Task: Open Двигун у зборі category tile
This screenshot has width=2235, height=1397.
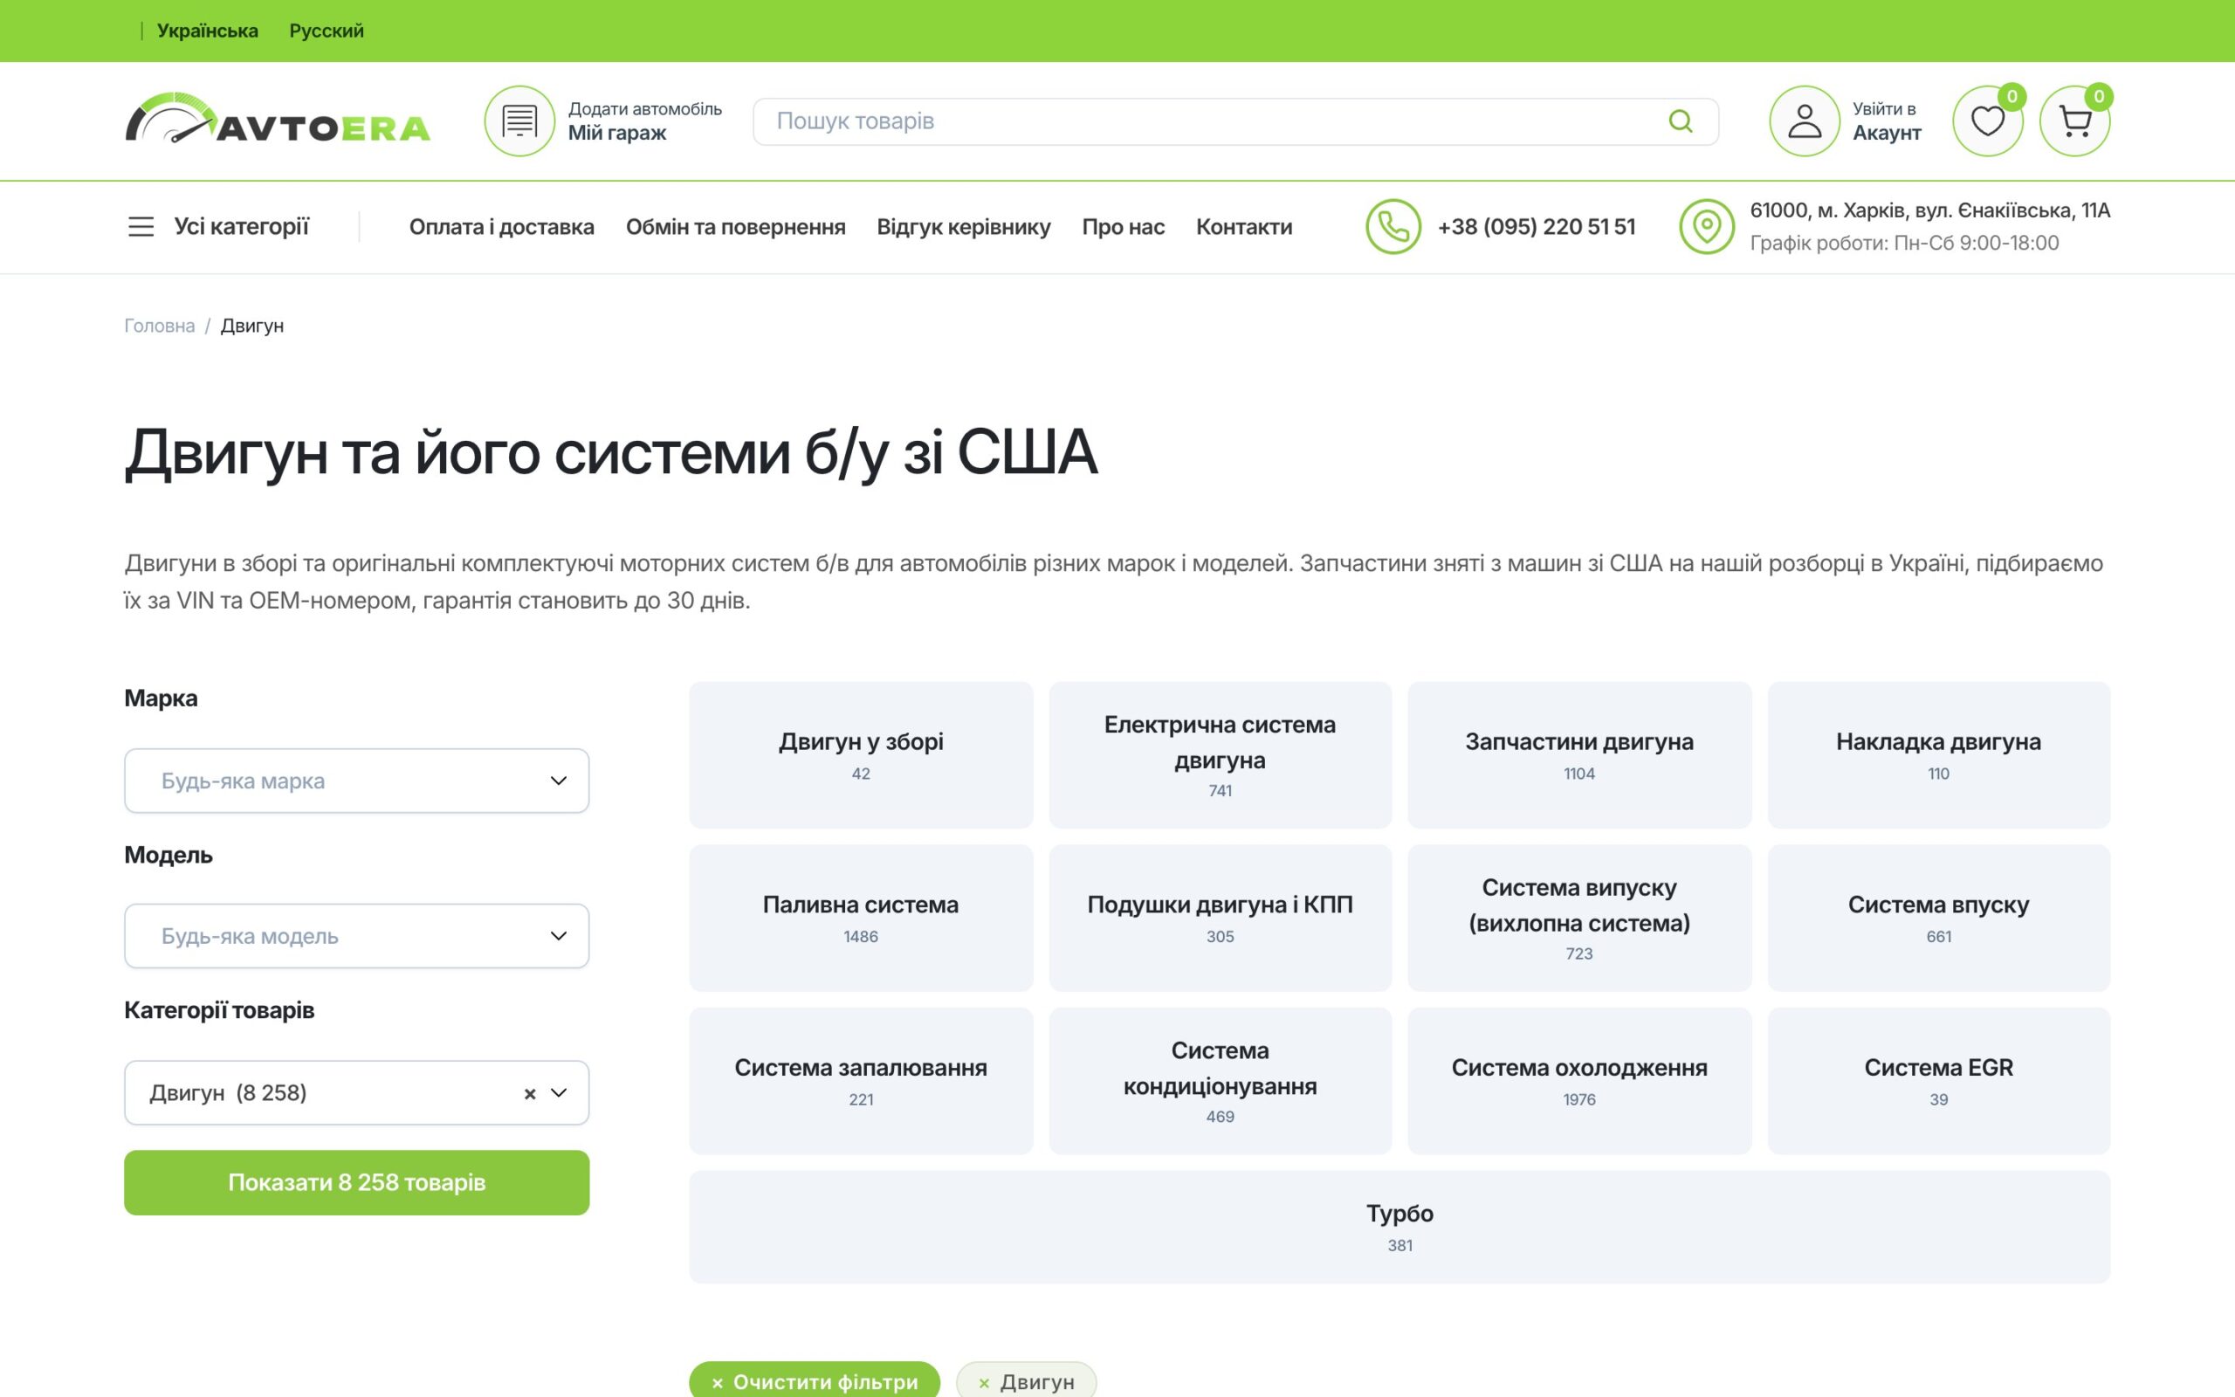Action: click(x=861, y=755)
